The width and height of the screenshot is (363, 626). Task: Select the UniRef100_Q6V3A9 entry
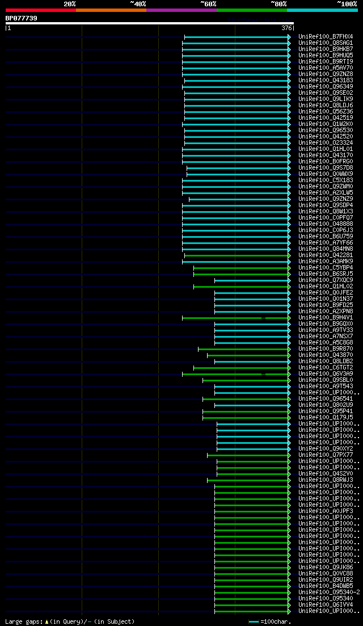[x=326, y=374]
